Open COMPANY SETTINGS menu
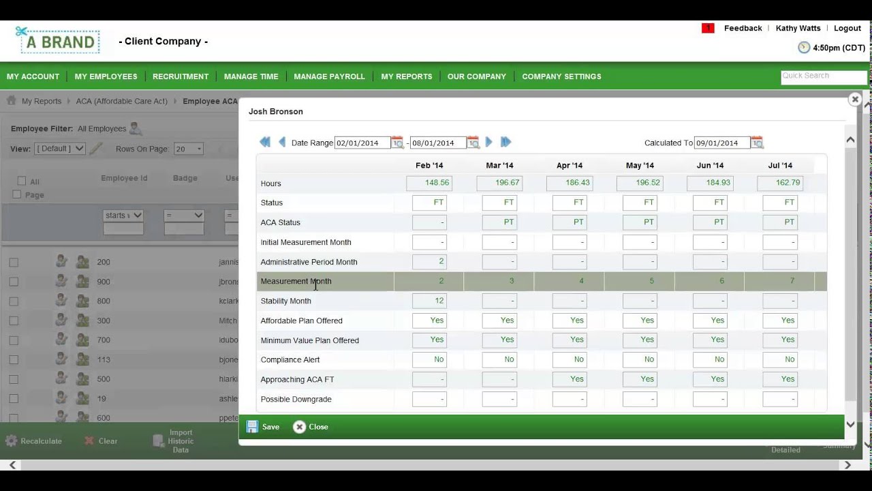 pyautogui.click(x=561, y=76)
